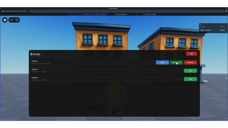Click the Abandon button for house_1
This screenshot has width=228, height=128.
190,62
